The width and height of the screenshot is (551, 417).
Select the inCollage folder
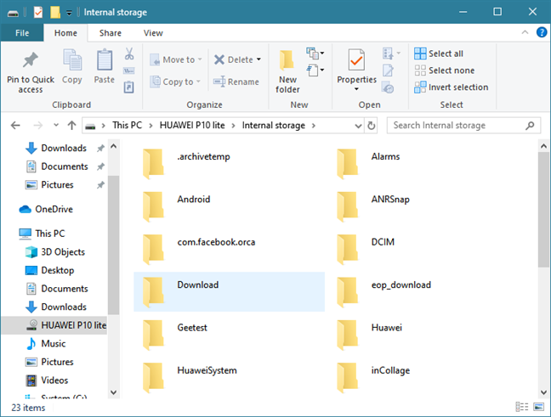423,377
